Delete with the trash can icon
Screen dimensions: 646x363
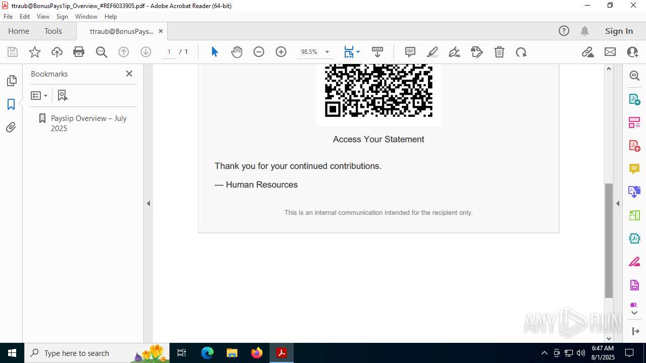tap(499, 52)
